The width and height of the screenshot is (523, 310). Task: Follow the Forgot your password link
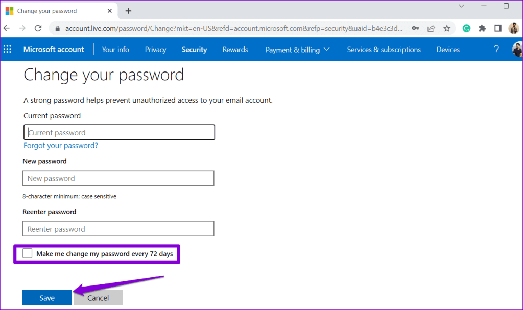tap(61, 146)
